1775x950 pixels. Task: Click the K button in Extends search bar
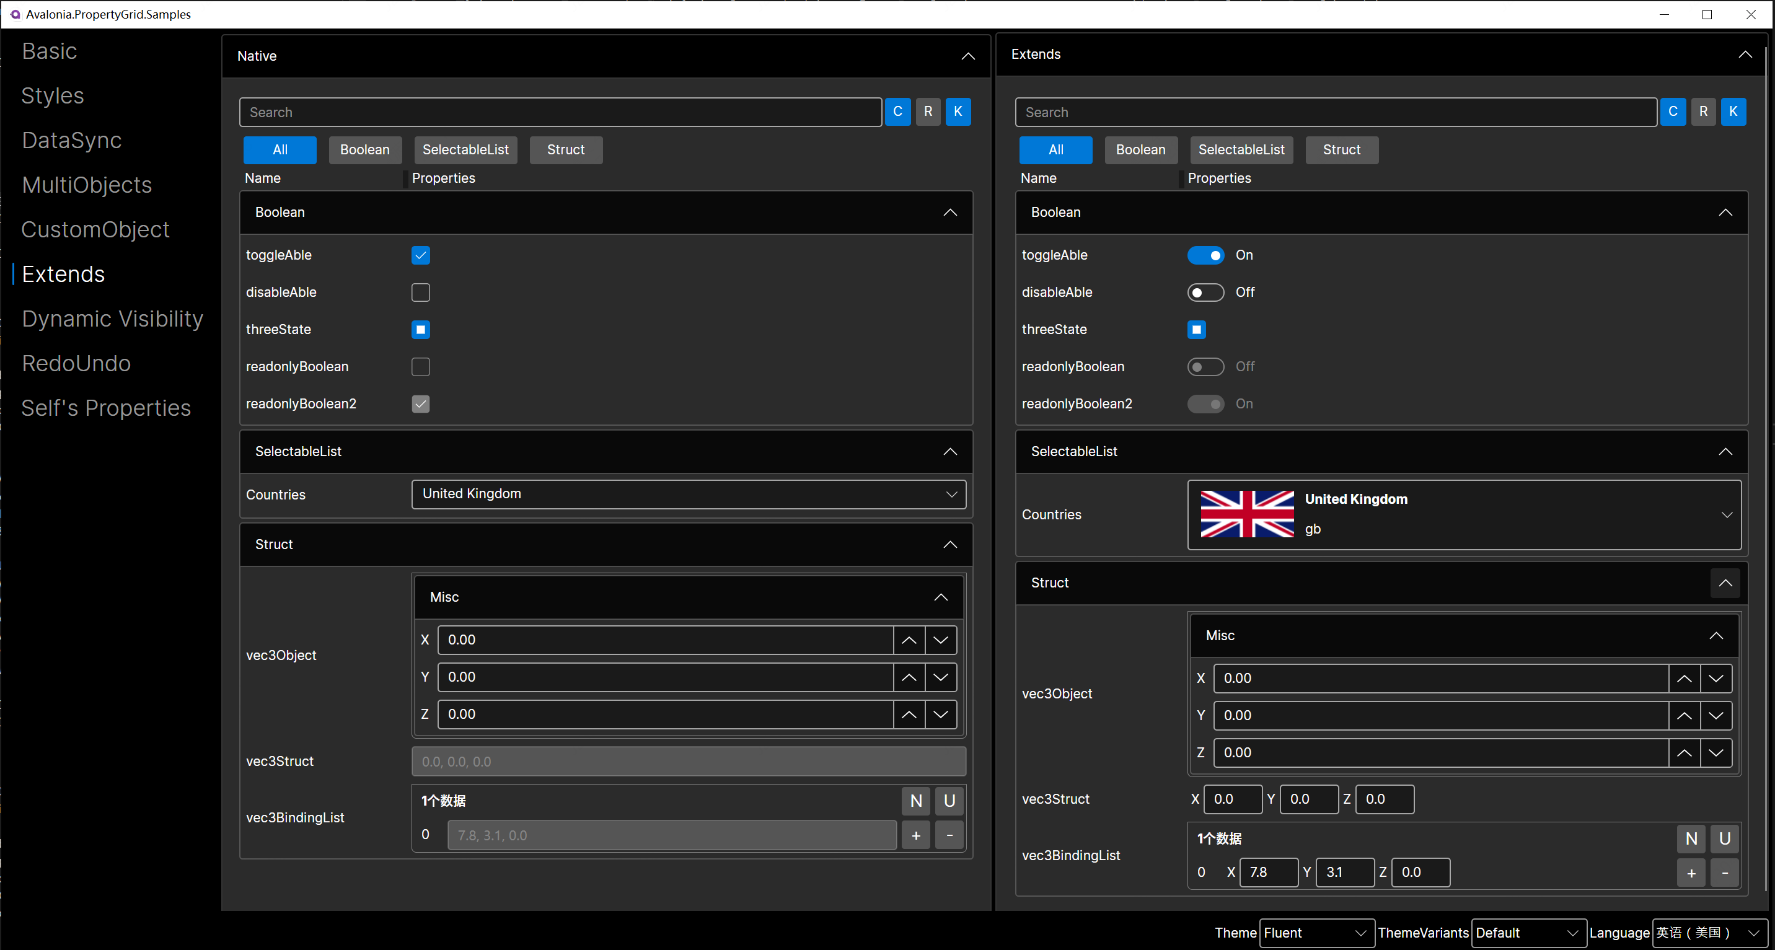(1733, 112)
